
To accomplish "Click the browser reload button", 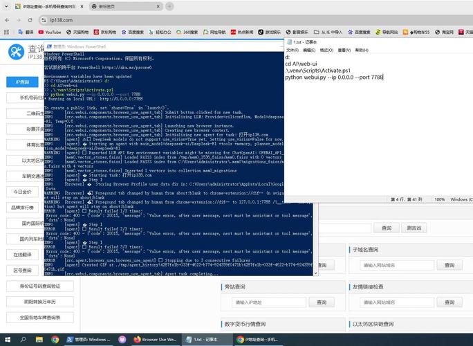I will tap(29, 20).
